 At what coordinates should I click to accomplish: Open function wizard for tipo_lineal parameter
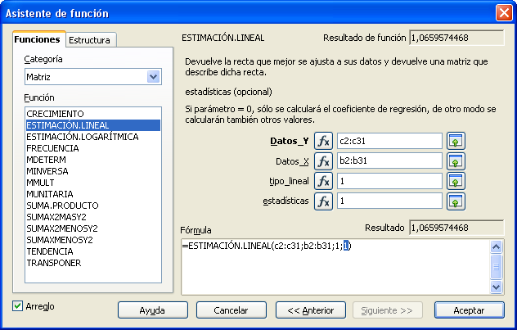[x=324, y=181]
